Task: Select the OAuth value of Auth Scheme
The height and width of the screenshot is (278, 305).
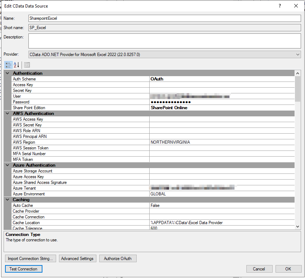Action: pos(222,79)
